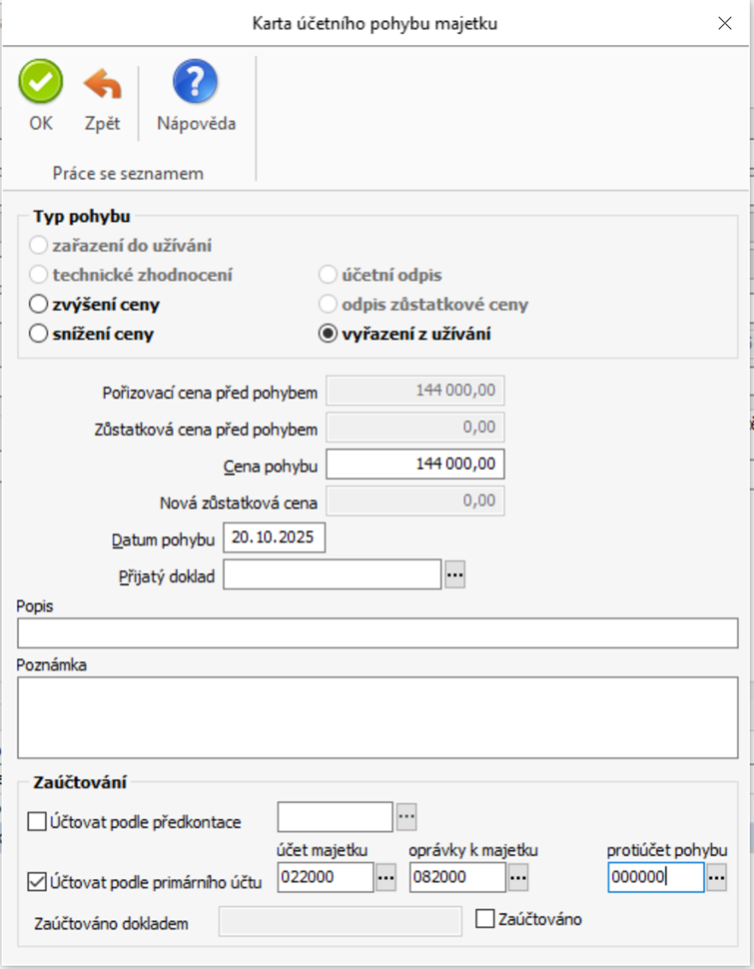Open účet majetku lookup ellipsis button

386,878
